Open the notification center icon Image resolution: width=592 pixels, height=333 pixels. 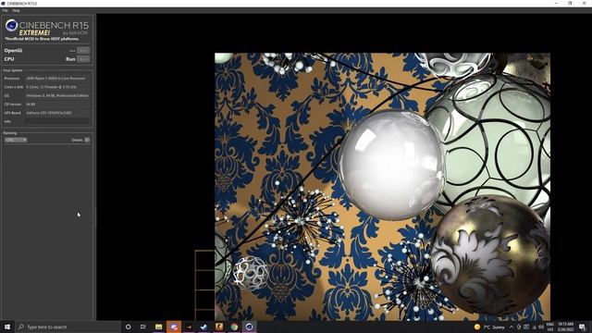click(583, 327)
